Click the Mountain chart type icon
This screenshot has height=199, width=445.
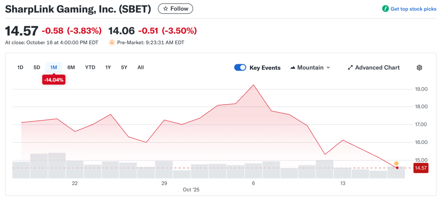pyautogui.click(x=293, y=68)
